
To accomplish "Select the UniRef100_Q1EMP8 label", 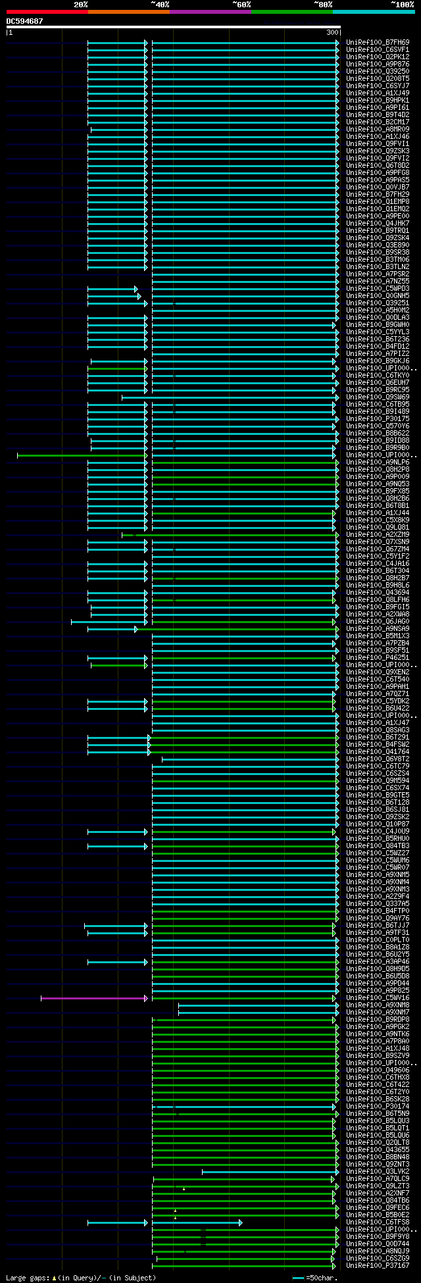I will pos(378,201).
